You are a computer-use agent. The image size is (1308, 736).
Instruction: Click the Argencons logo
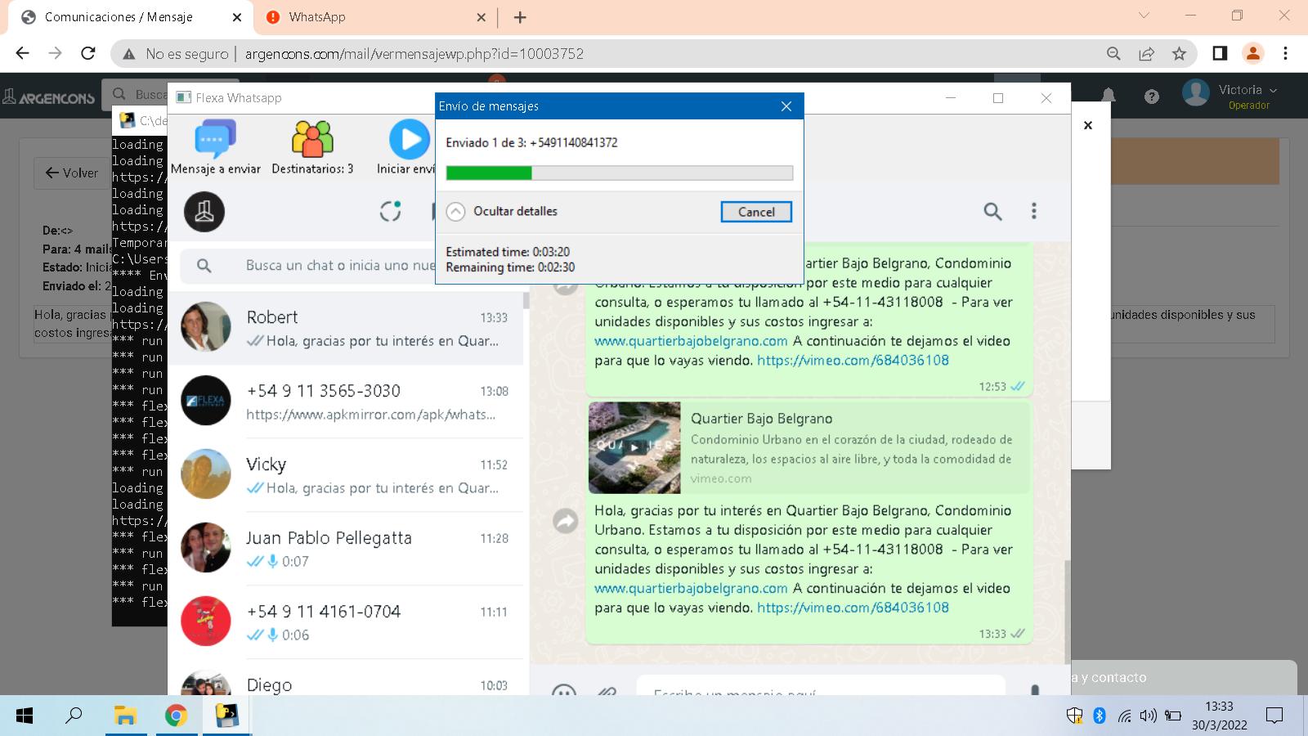[49, 96]
